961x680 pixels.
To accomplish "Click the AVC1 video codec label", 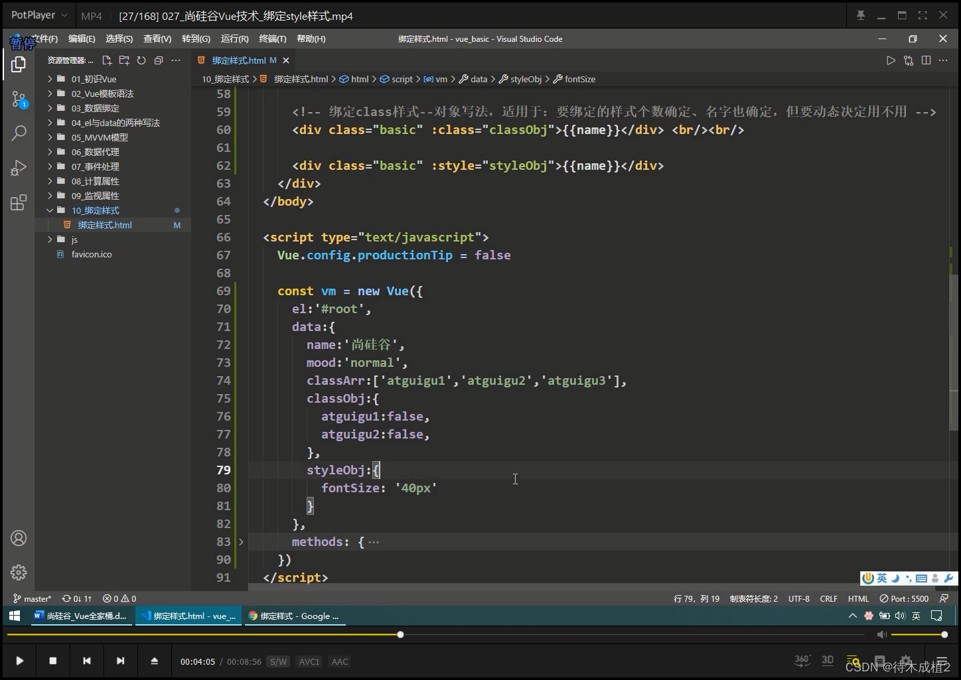I will coord(309,661).
